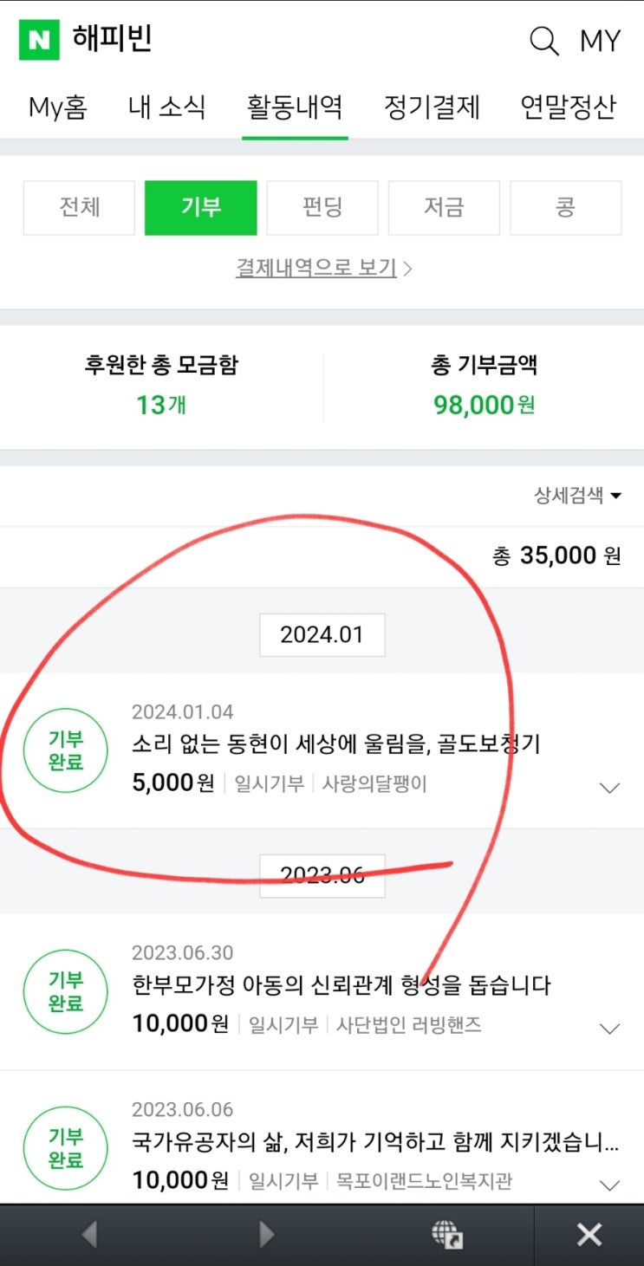Expand the 골도보청기 donation details
This screenshot has height=1266, width=644.
pyautogui.click(x=610, y=788)
